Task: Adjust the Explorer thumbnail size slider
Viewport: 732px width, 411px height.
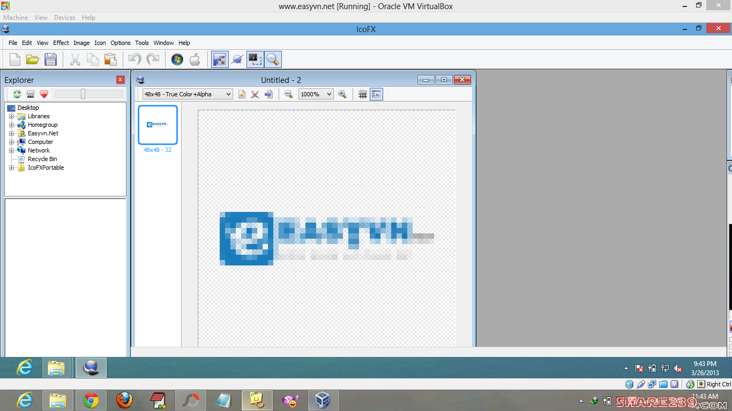Action: coord(83,94)
